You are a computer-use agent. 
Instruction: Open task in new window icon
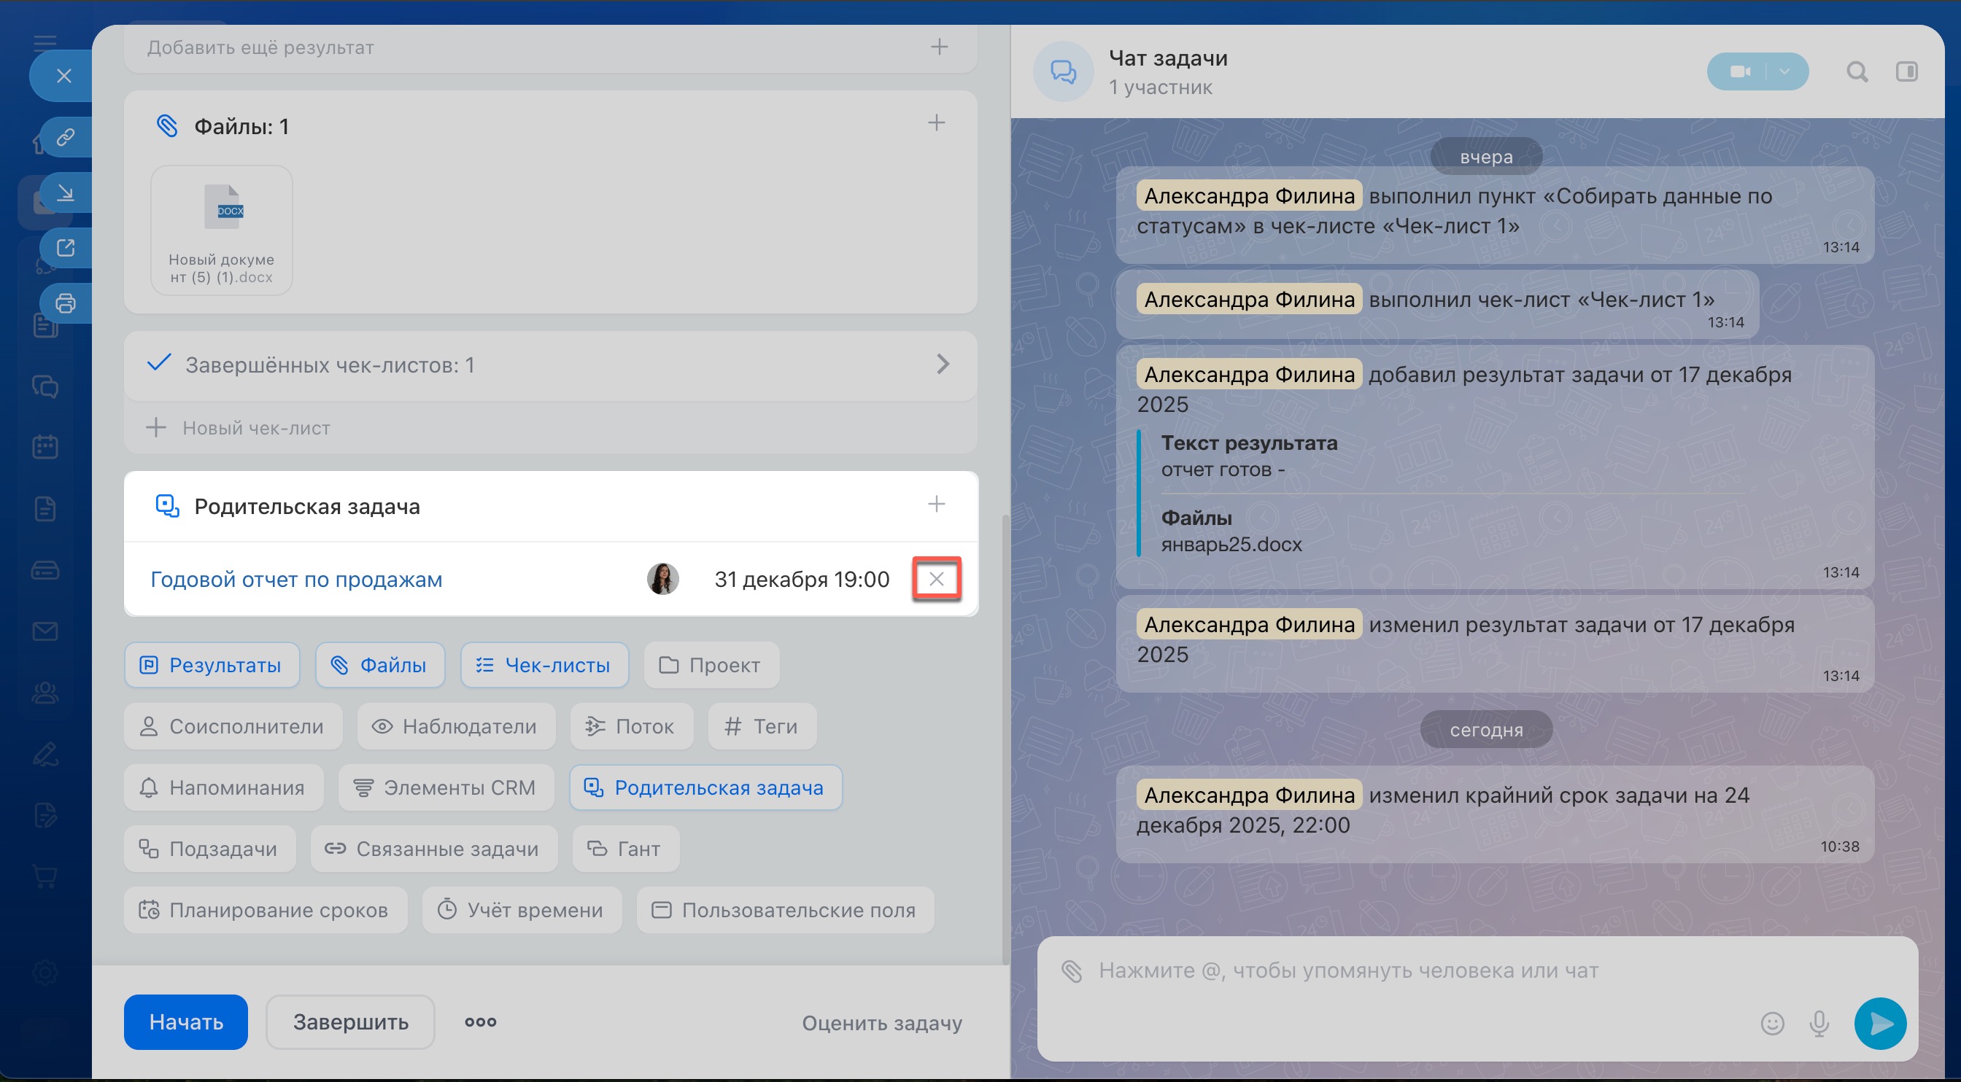[66, 247]
